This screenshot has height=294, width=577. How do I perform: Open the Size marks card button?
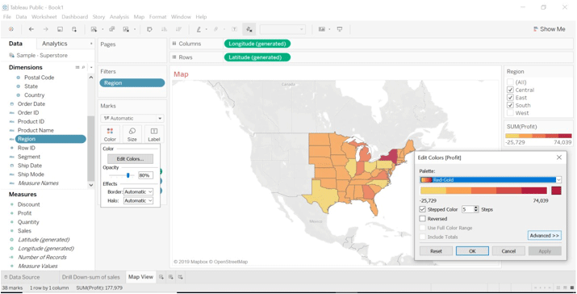(132, 134)
